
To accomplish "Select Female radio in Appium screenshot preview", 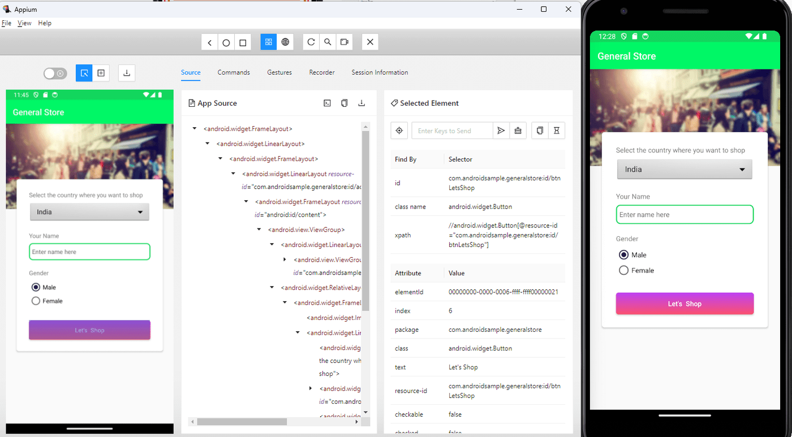I will point(36,301).
